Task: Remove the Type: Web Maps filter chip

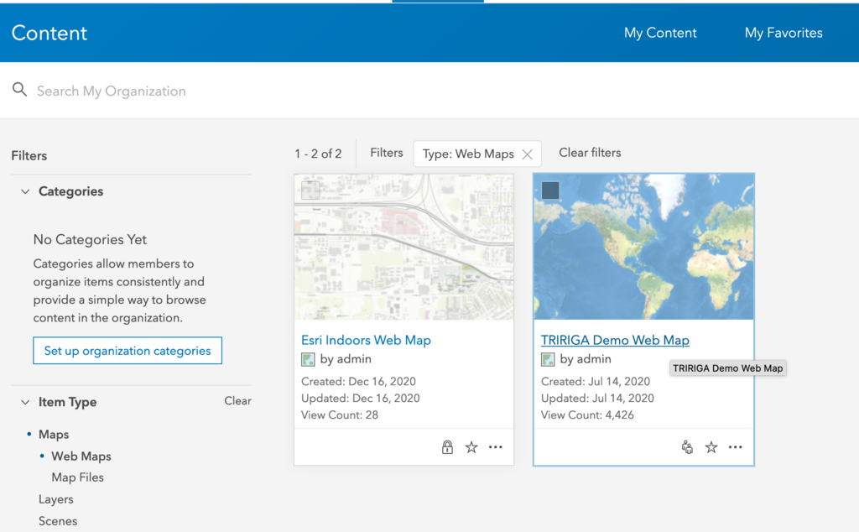Action: [527, 154]
